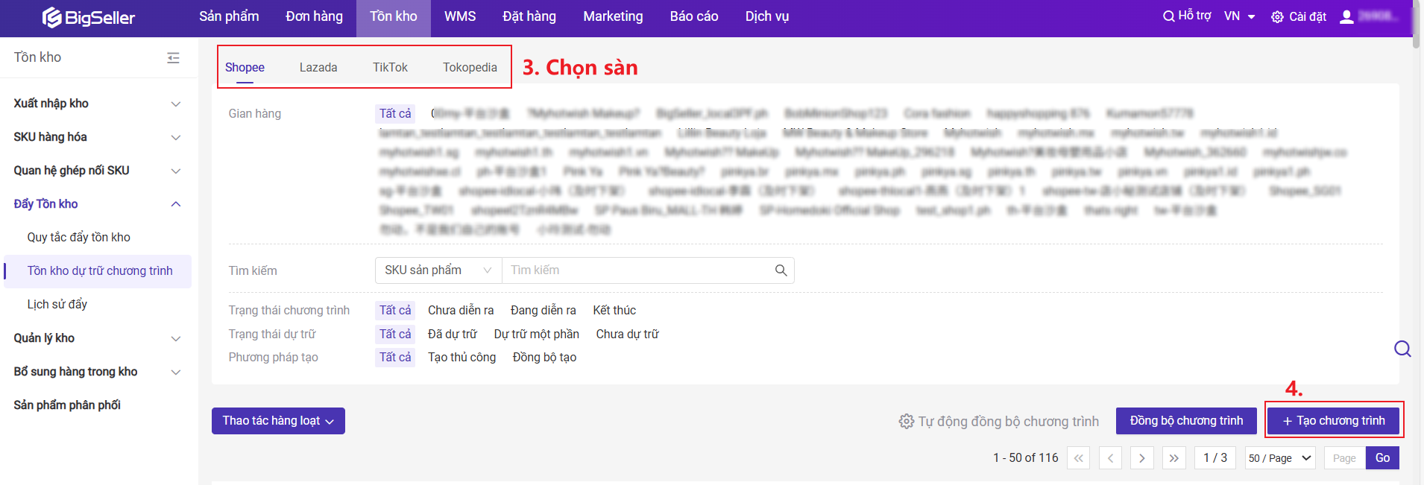The width and height of the screenshot is (1424, 485).
Task: Open the Tồn kho top menu
Action: point(394,16)
